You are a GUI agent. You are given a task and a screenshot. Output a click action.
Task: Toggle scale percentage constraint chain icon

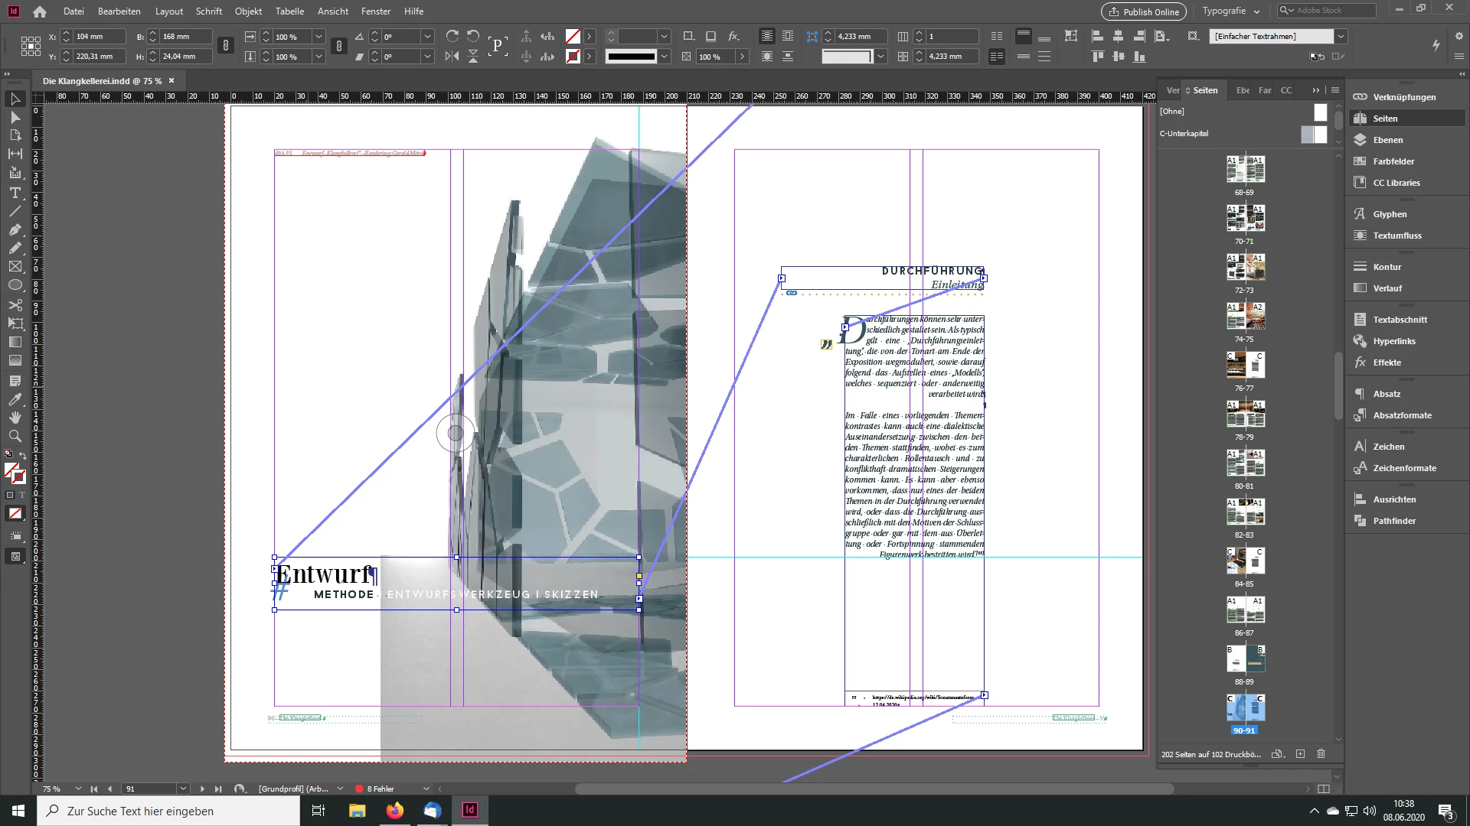(339, 46)
